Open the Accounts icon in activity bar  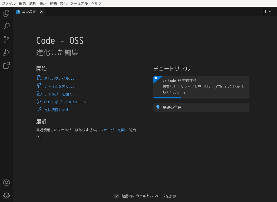click(6, 183)
